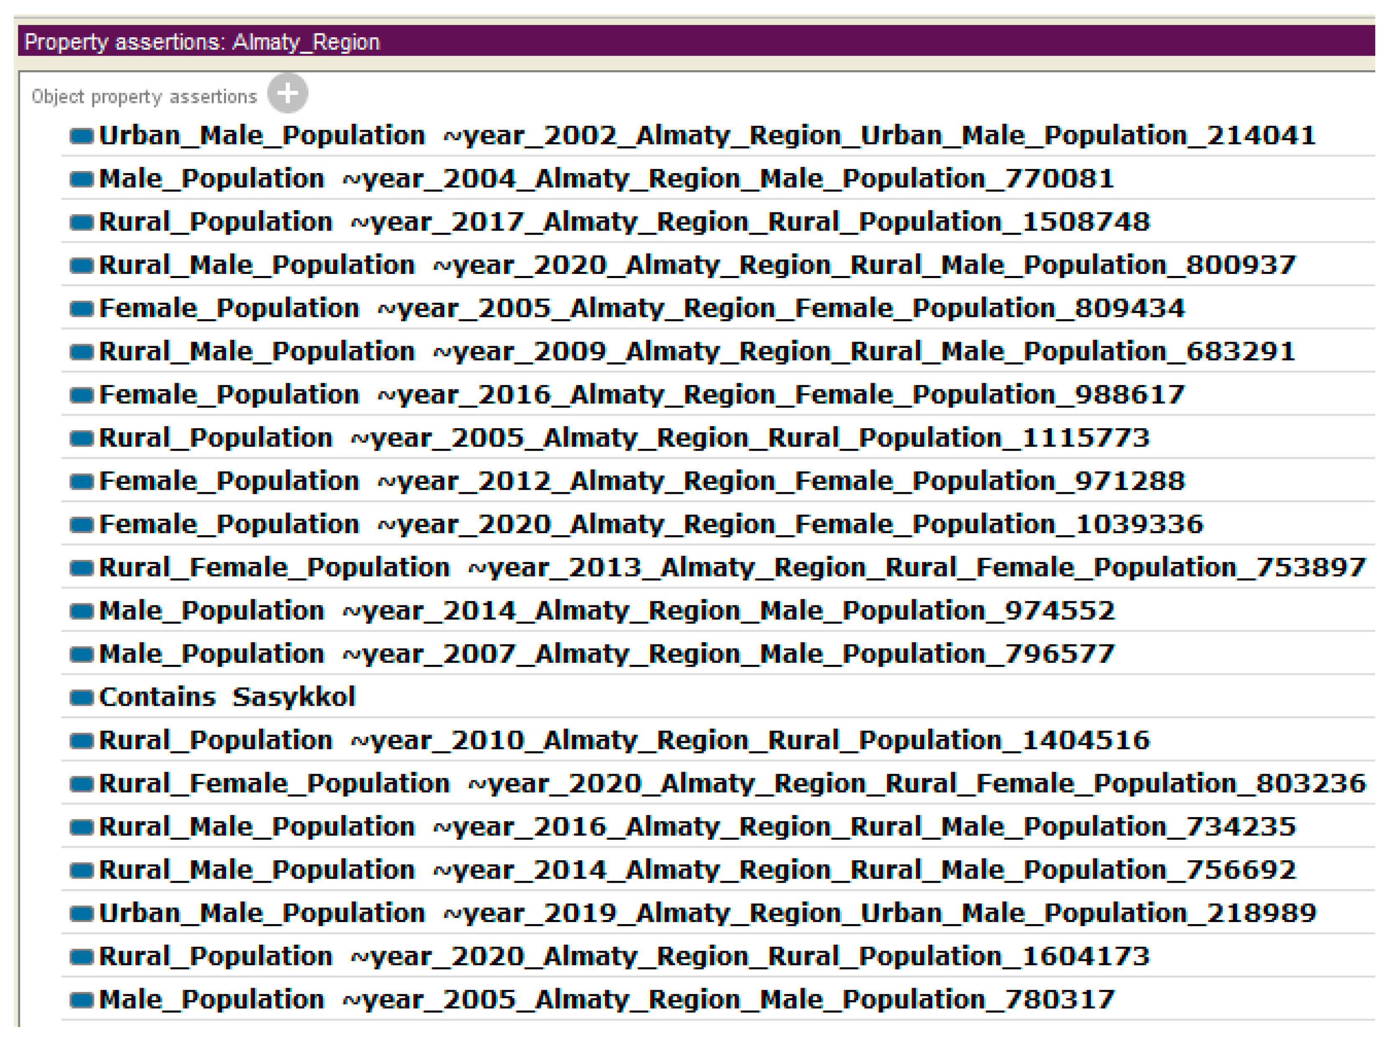Click blue icon beside Rural_Female_Population year_2013 row

tap(82, 568)
